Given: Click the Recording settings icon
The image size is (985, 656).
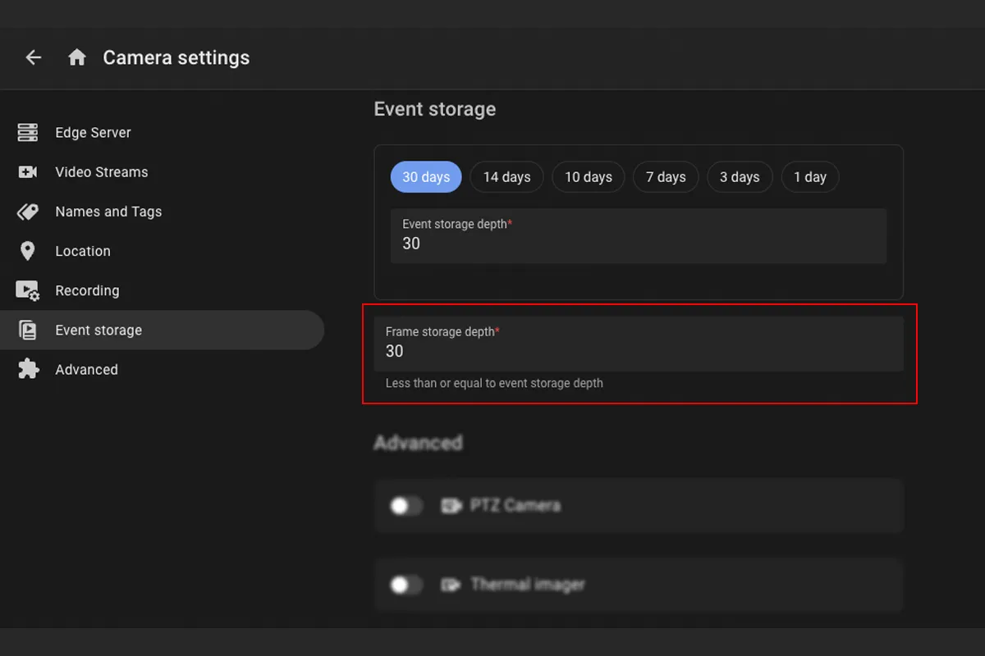Looking at the screenshot, I should (28, 290).
